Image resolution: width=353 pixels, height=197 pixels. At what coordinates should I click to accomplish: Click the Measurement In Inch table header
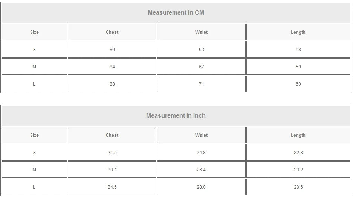[176, 115]
